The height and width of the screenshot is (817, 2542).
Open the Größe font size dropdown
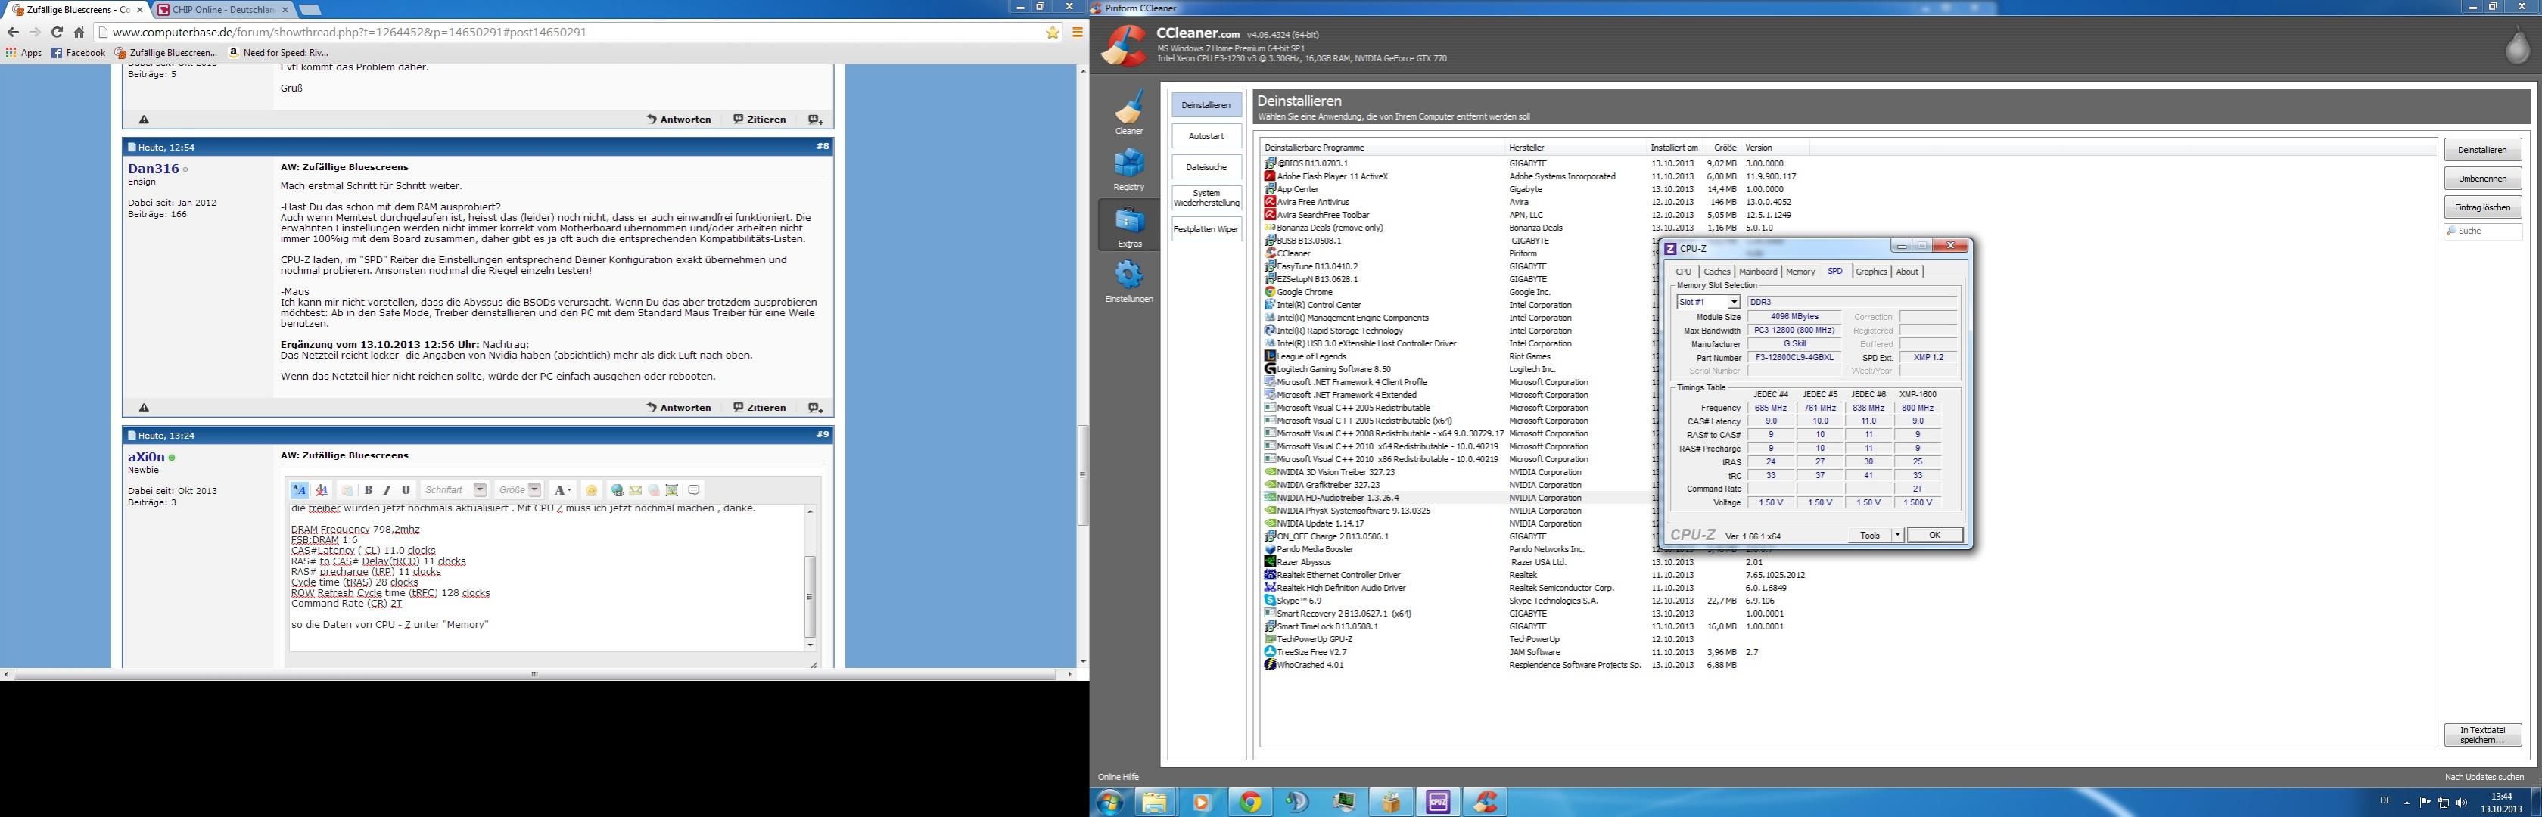pyautogui.click(x=534, y=490)
